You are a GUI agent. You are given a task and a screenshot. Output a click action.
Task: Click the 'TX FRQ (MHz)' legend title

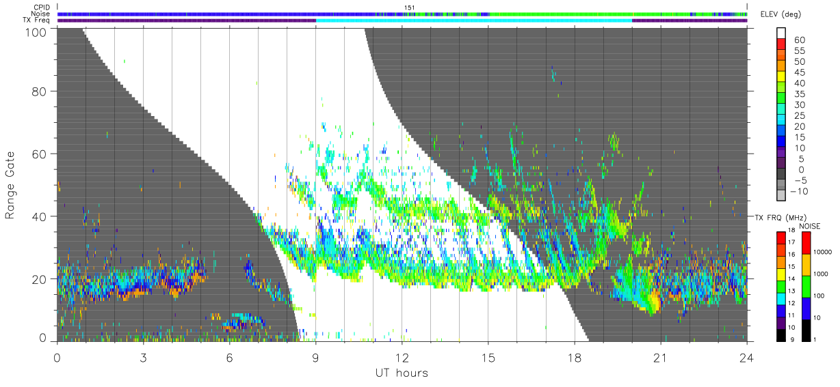[780, 218]
